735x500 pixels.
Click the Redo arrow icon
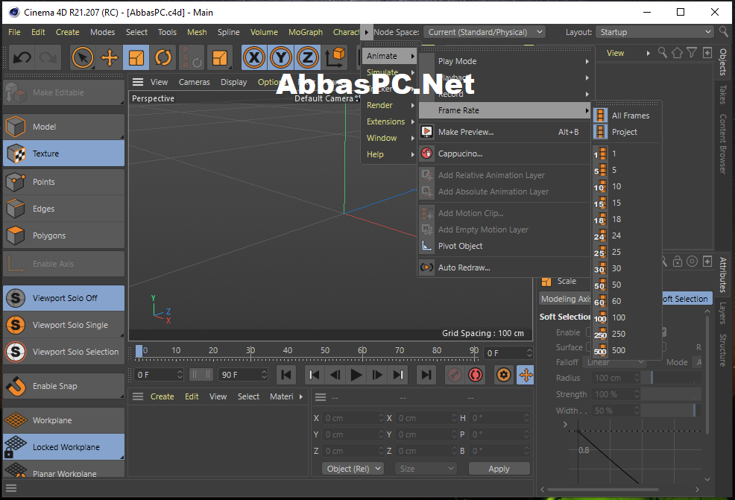coord(48,57)
